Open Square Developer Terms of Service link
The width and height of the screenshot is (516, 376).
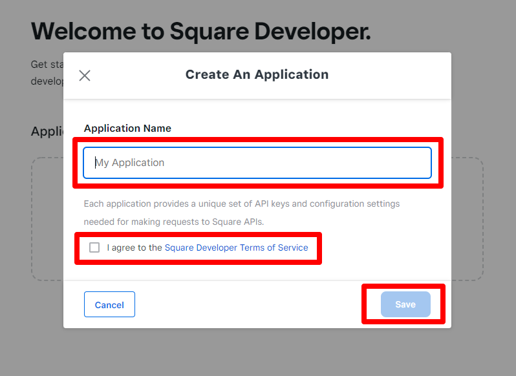(x=236, y=247)
